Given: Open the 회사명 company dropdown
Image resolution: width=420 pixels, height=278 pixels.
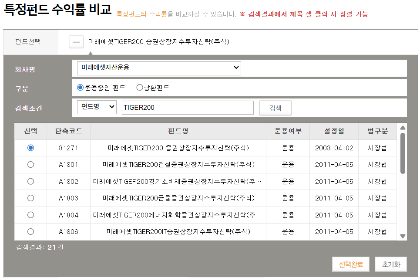Looking at the screenshot, I should [x=159, y=68].
